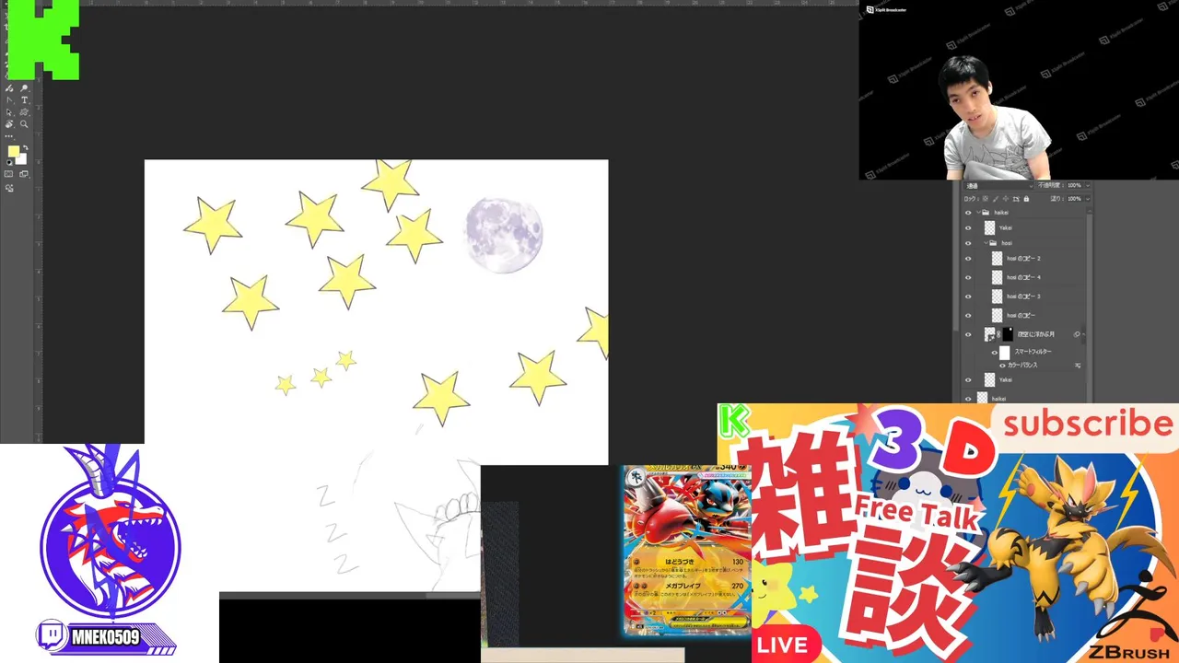Select the 夜空に浮かぶ月 layer name
The image size is (1179, 663).
[1036, 334]
